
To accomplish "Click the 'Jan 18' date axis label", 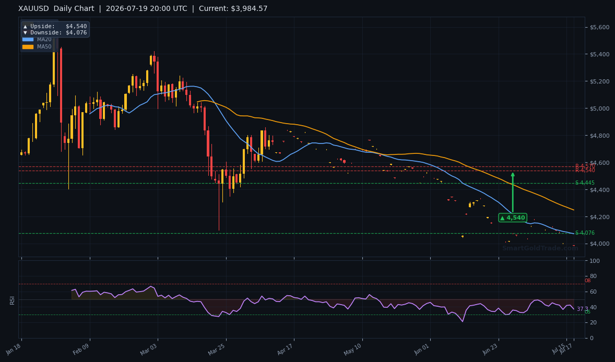I will coord(14,348).
